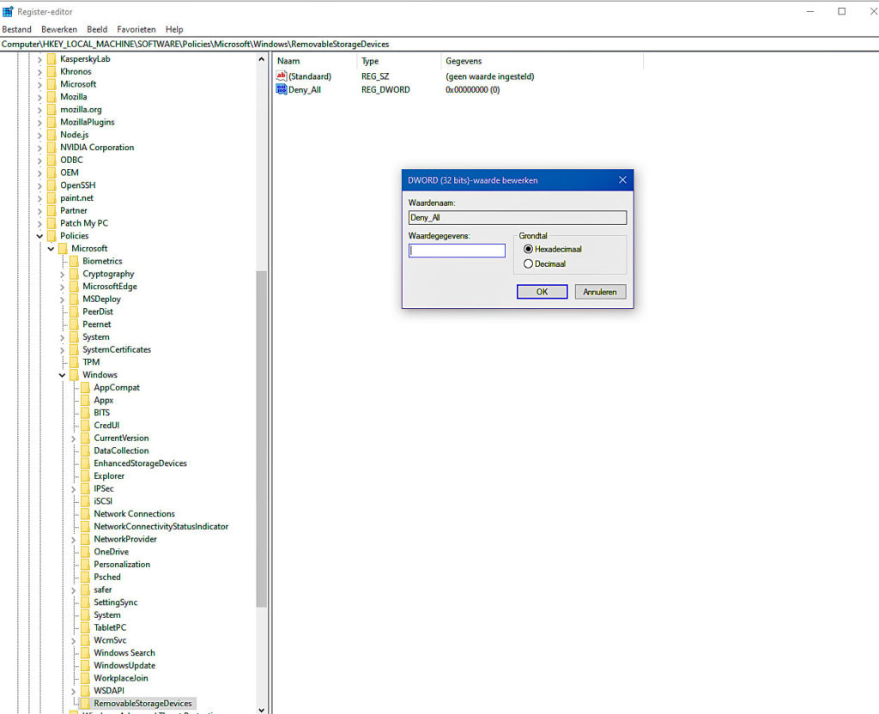Screen dimensions: 879x714
Task: Select the Patch My PC tree item
Action: 84,223
